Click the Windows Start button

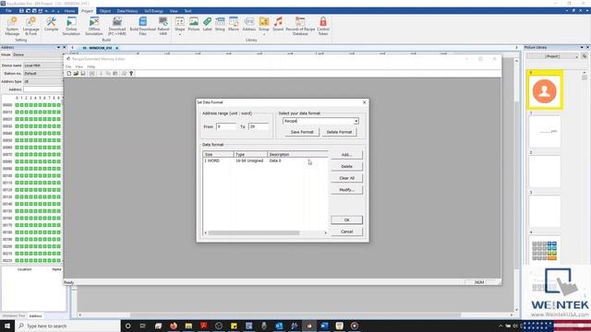(x=7, y=326)
